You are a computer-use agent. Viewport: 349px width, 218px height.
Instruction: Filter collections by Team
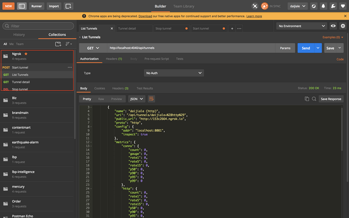(x=20, y=44)
